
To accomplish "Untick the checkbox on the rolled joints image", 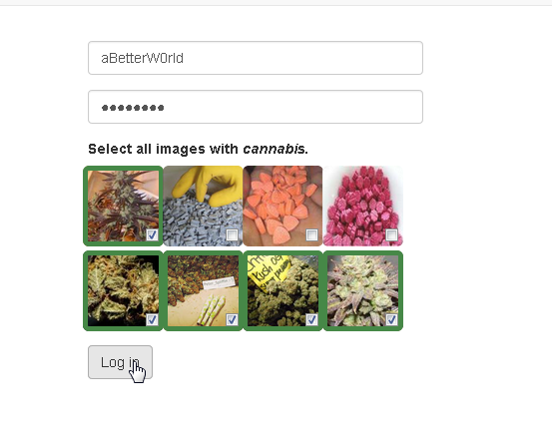I will [232, 319].
